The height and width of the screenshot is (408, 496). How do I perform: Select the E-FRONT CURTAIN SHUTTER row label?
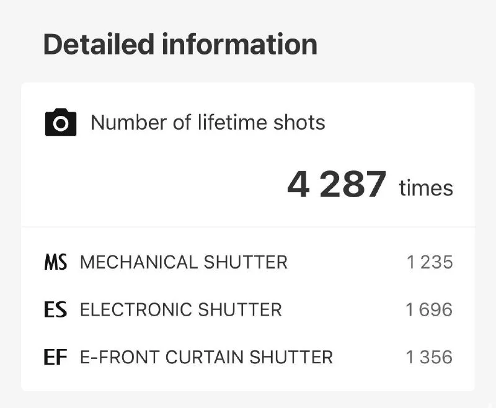click(x=206, y=357)
